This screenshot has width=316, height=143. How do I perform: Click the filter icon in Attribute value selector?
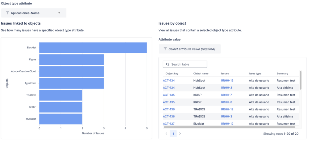[x=165, y=49]
